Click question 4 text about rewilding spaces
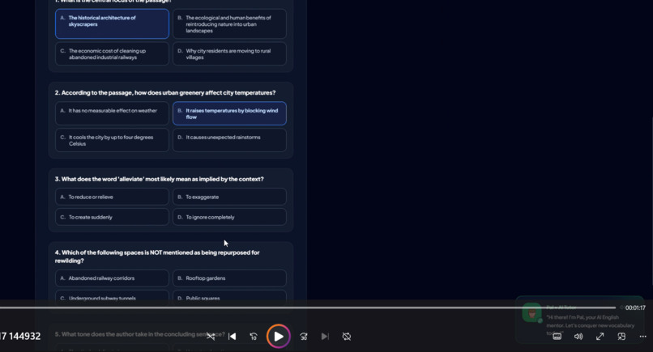The width and height of the screenshot is (653, 352). pos(157,257)
